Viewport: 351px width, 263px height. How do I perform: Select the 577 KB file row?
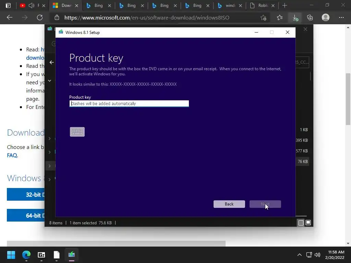pos(302,151)
